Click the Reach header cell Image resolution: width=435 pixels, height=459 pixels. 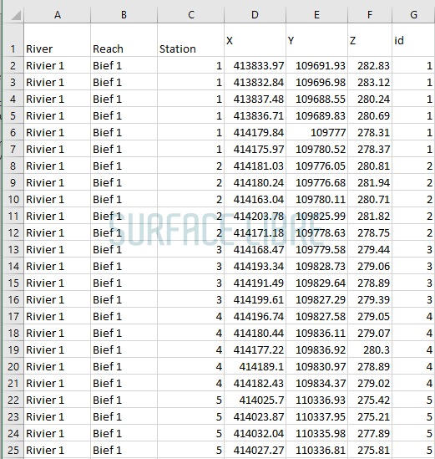tap(124, 40)
